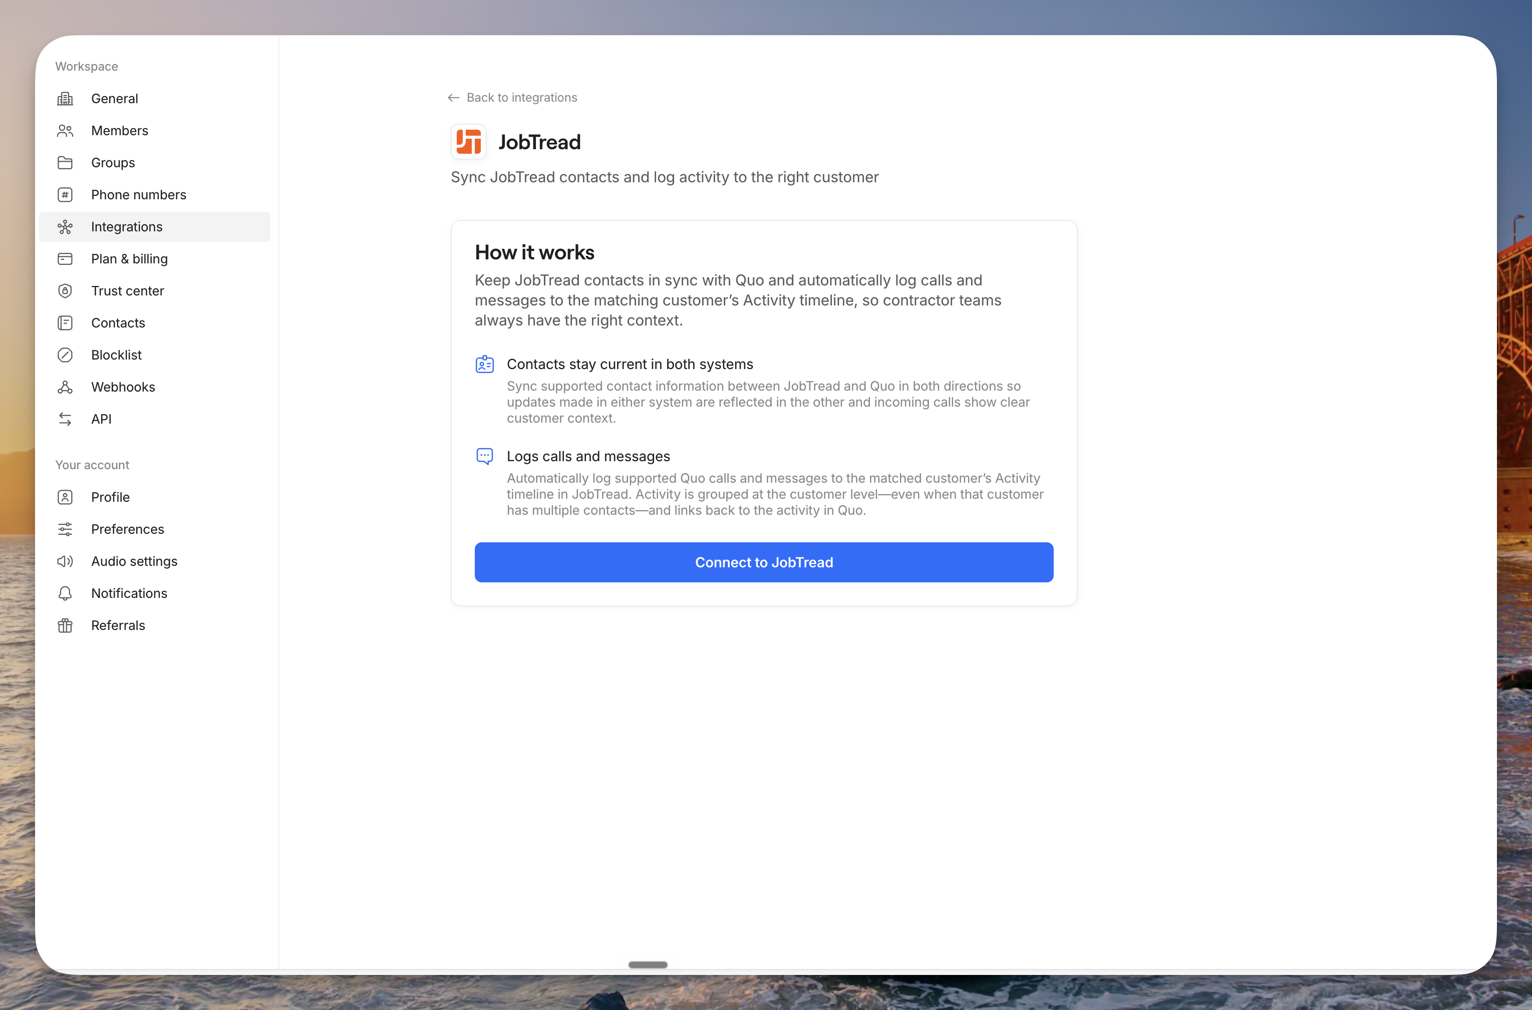Image resolution: width=1532 pixels, height=1010 pixels.
Task: Go to Members settings
Action: [155, 131]
